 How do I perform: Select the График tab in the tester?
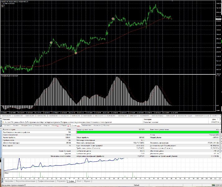(71, 181)
